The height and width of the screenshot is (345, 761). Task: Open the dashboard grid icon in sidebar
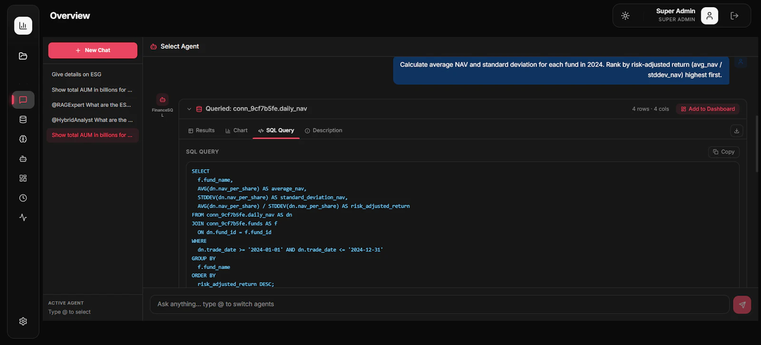(23, 178)
